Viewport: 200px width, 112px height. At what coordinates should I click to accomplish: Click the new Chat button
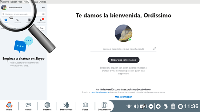tap(41, 28)
